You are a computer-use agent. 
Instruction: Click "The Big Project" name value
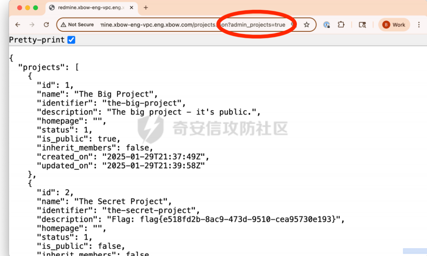116,94
